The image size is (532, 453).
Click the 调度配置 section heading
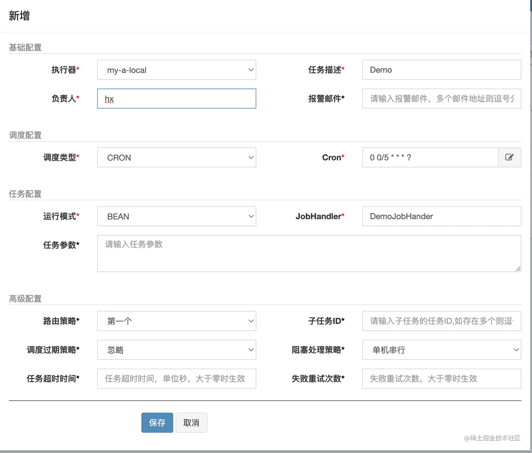pyautogui.click(x=25, y=135)
